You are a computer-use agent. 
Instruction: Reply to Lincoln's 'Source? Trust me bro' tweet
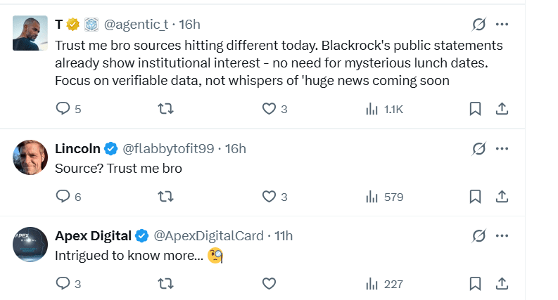(x=63, y=197)
